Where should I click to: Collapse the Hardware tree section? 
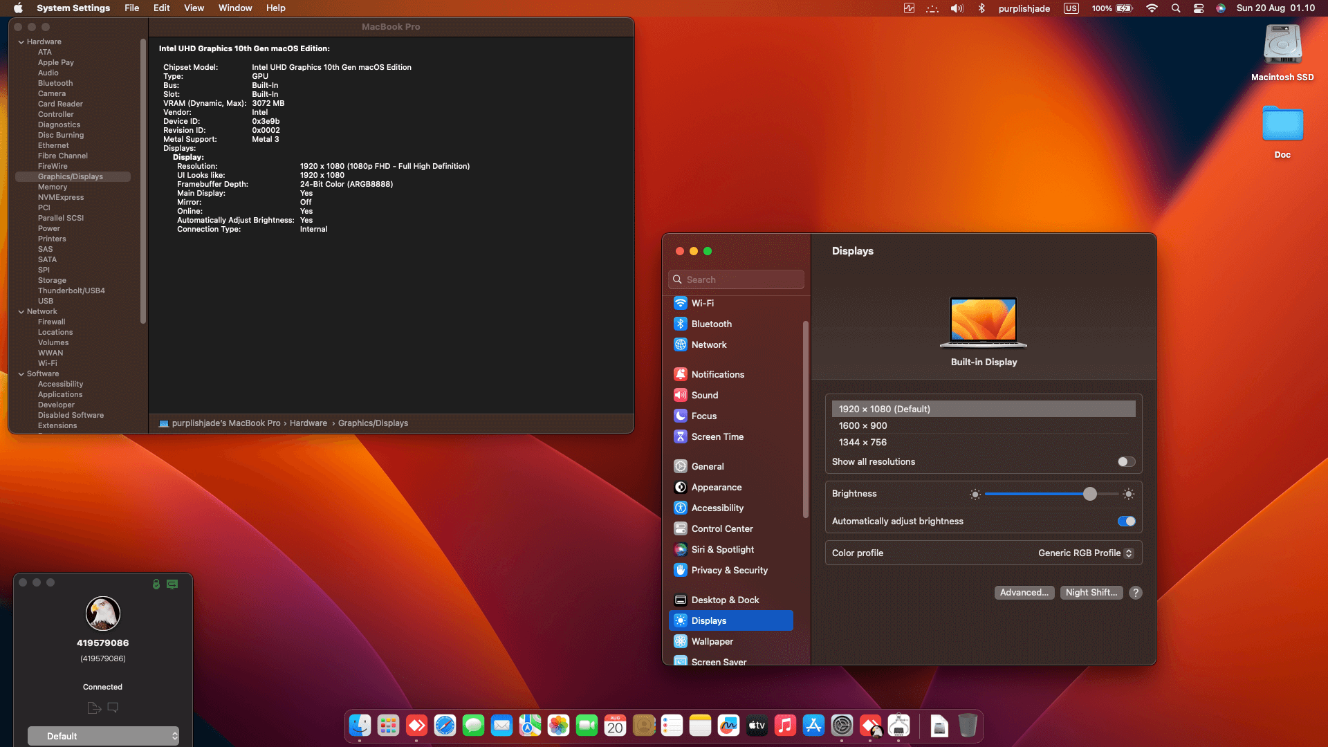coord(21,41)
